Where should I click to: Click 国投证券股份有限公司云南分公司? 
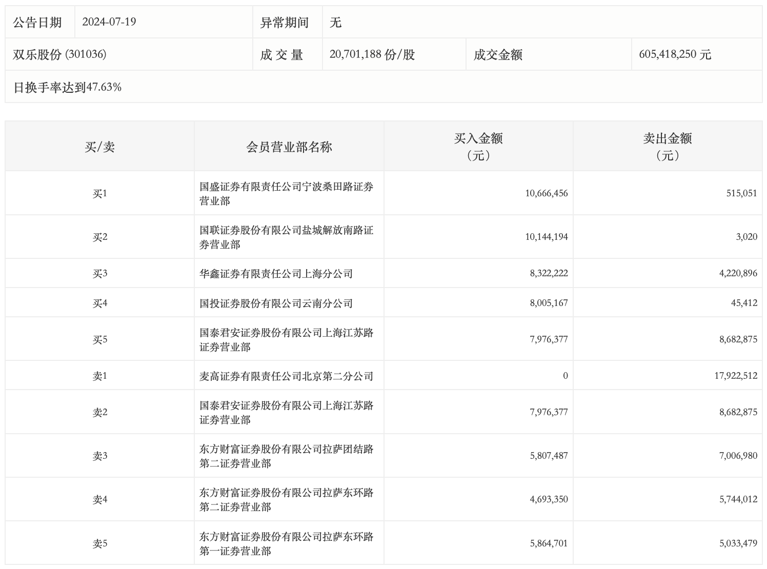pyautogui.click(x=276, y=303)
